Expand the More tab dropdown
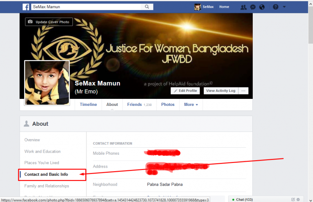This screenshot has height=202, width=313. pos(191,104)
